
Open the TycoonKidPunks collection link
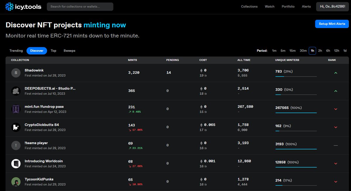[39, 179]
